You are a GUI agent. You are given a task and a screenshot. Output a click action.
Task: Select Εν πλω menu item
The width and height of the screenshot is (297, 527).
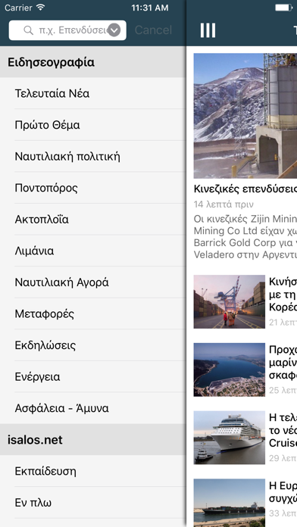click(x=92, y=503)
